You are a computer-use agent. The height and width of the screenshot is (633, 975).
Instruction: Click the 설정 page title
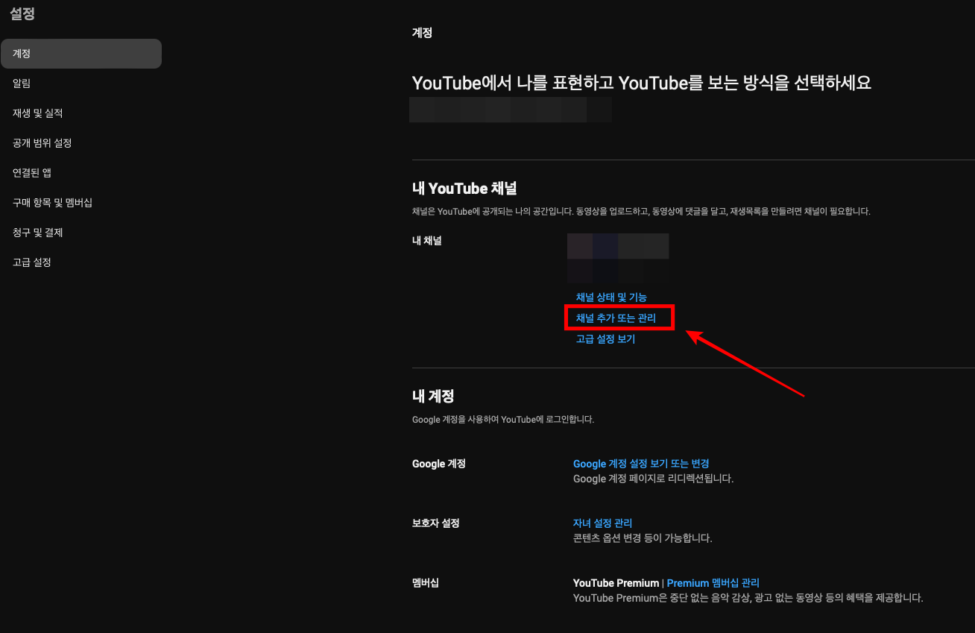click(x=22, y=13)
